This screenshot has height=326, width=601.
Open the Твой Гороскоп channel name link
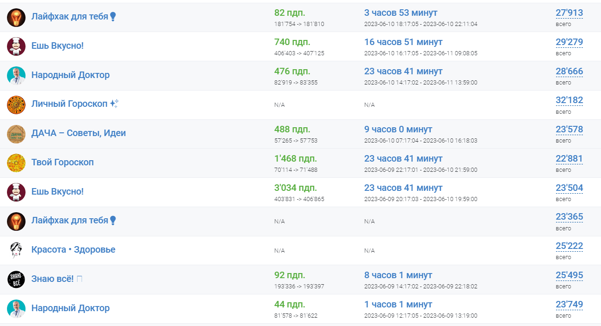pyautogui.click(x=62, y=162)
